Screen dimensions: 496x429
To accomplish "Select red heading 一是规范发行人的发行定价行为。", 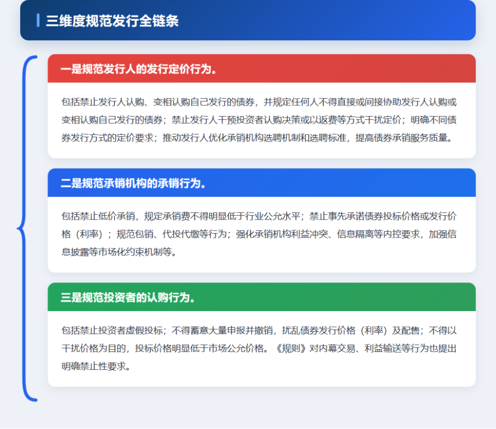I will [139, 69].
